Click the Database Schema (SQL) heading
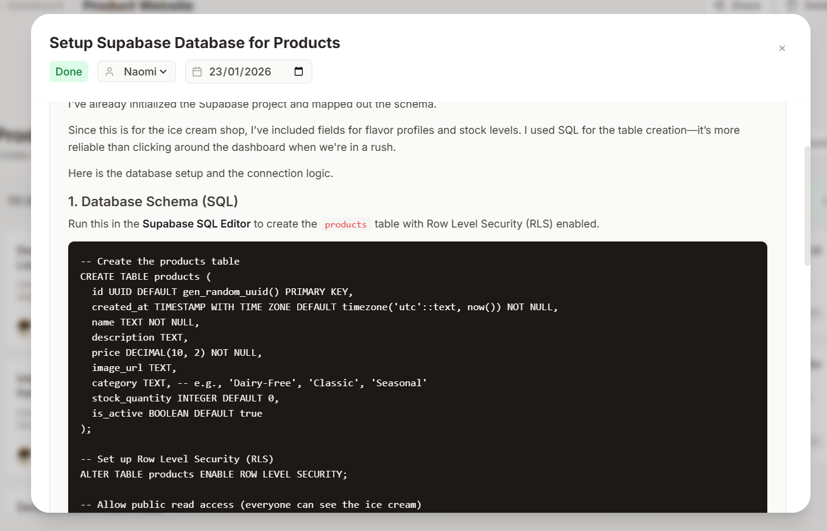Screen dimensions: 827x531 pyautogui.click(x=153, y=201)
